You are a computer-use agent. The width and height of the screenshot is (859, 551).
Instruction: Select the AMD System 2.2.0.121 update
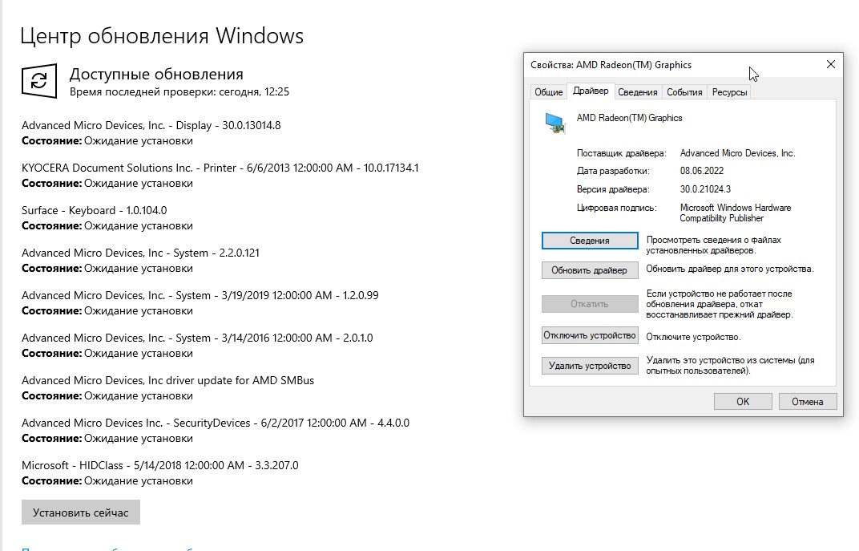(140, 253)
